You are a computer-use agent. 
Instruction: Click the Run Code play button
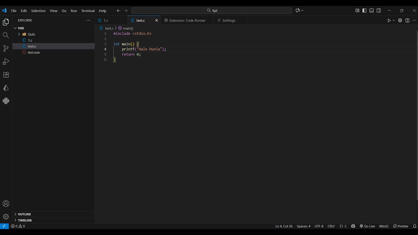(x=389, y=20)
